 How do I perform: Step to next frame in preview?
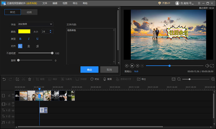coord(137,66)
